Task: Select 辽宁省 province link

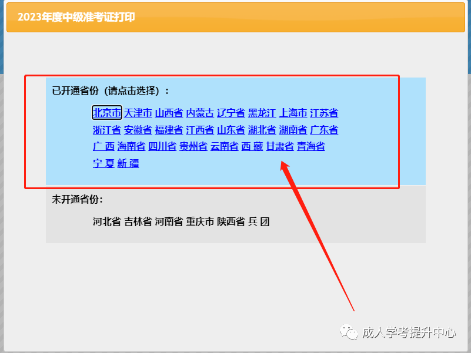Action: [x=231, y=113]
